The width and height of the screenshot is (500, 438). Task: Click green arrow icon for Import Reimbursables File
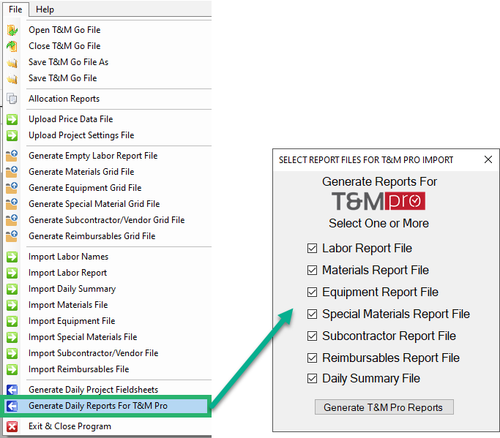12,369
